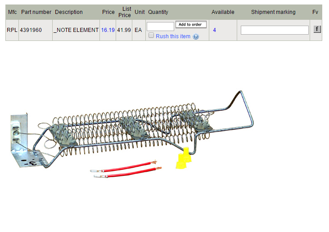Viewport: 329px width, 232px height.
Task: Click the 41.99 list price value
Action: 124,30
